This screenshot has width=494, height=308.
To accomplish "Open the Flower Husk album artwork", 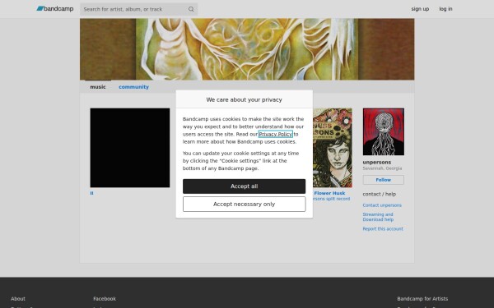I will click(333, 148).
